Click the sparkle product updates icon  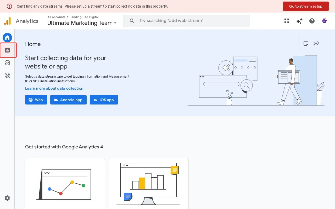pos(299,21)
